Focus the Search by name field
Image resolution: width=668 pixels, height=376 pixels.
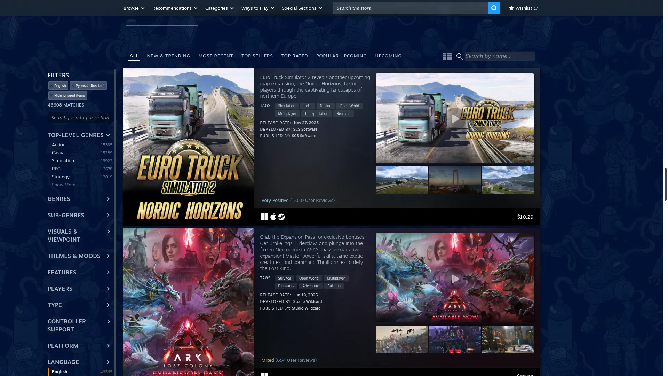499,56
